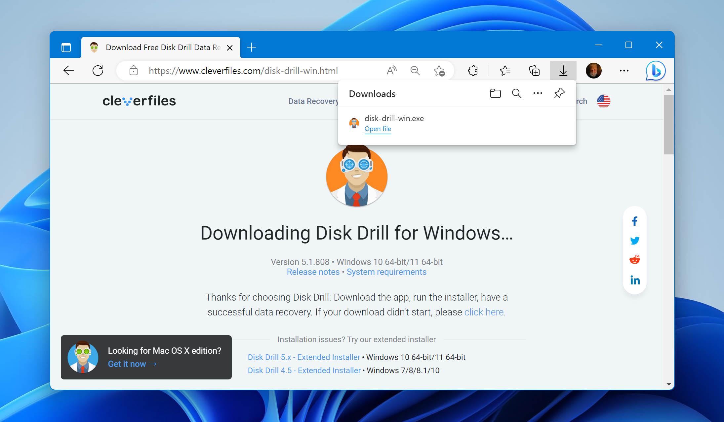The width and height of the screenshot is (724, 422).
Task: Maximize the Edge browser window
Action: pos(629,45)
